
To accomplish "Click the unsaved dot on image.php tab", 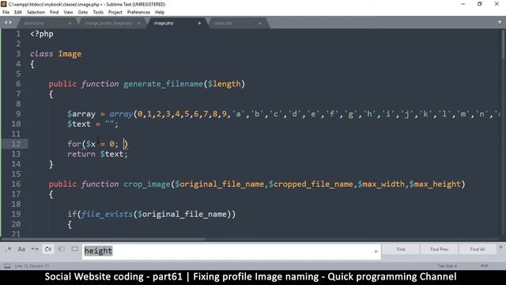I will point(199,23).
